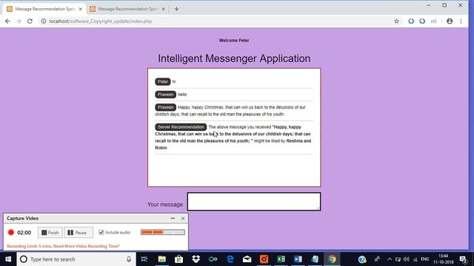Open the Action Center notifications
This screenshot has height=266, width=474.
click(463, 259)
